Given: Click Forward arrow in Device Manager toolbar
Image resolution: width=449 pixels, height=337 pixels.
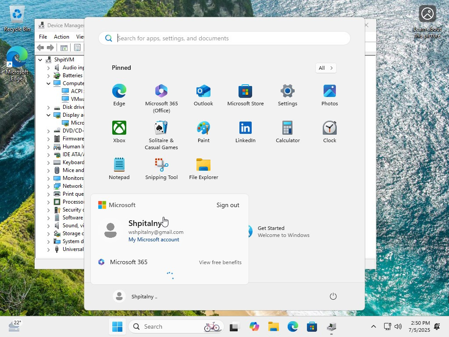Looking at the screenshot, I should click(50, 47).
